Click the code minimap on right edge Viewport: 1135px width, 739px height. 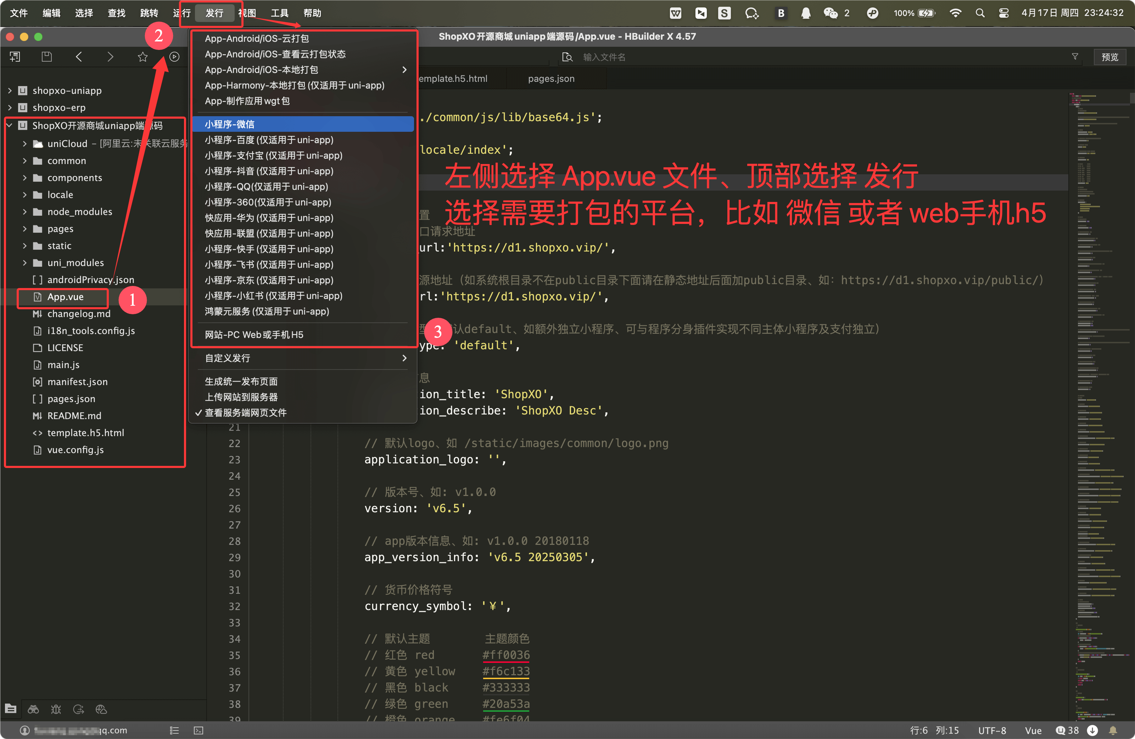pyautogui.click(x=1100, y=405)
